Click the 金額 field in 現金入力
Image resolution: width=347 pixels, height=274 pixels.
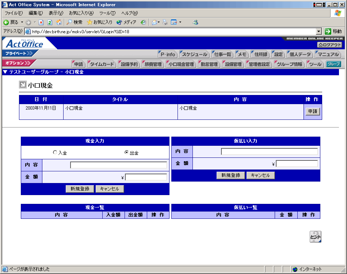coord(146,177)
